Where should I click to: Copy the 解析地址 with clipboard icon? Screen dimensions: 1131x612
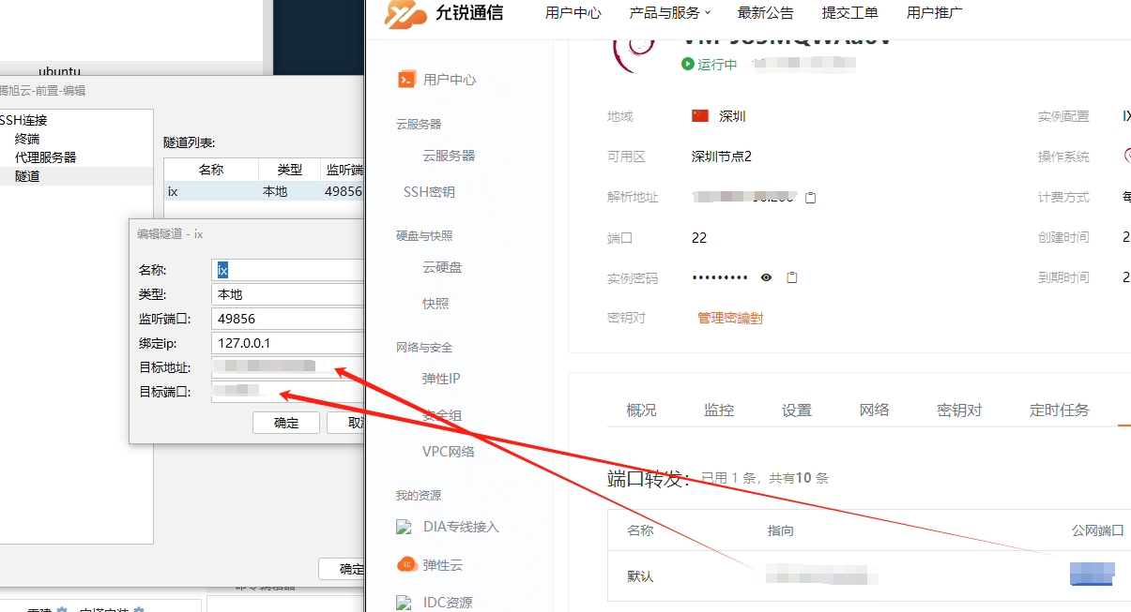[811, 198]
